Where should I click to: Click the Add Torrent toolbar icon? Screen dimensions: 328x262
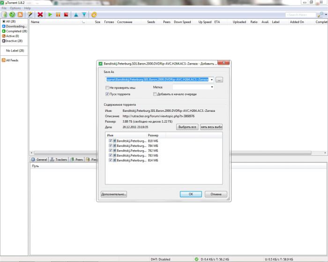(4, 15)
